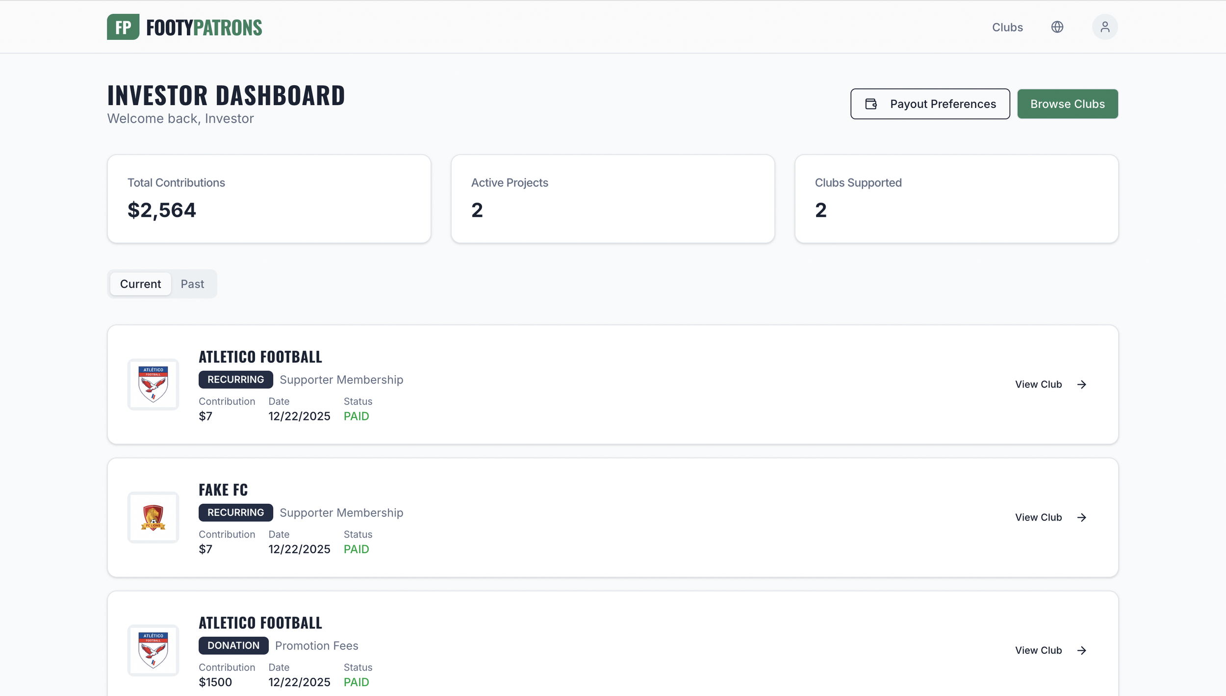Click the Browse Clubs button
Viewport: 1226px width, 696px height.
click(x=1068, y=103)
